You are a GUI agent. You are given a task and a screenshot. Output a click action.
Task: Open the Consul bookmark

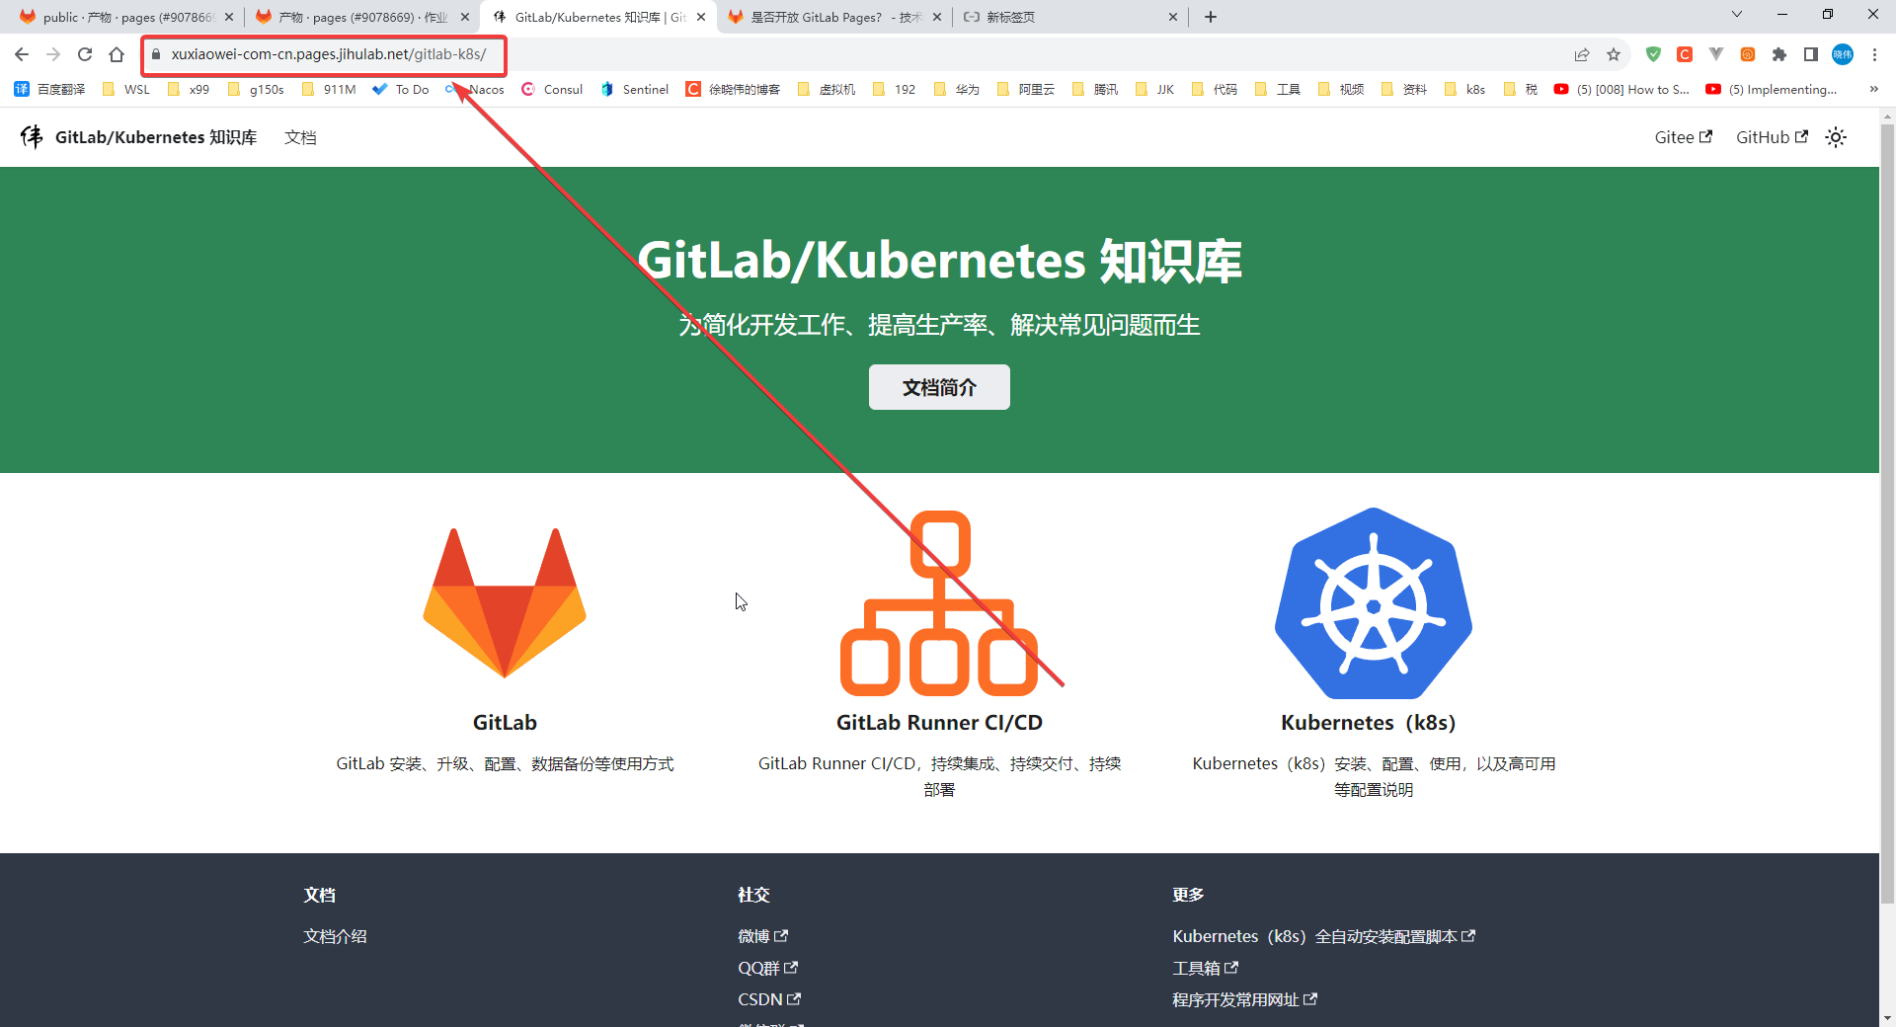click(552, 89)
